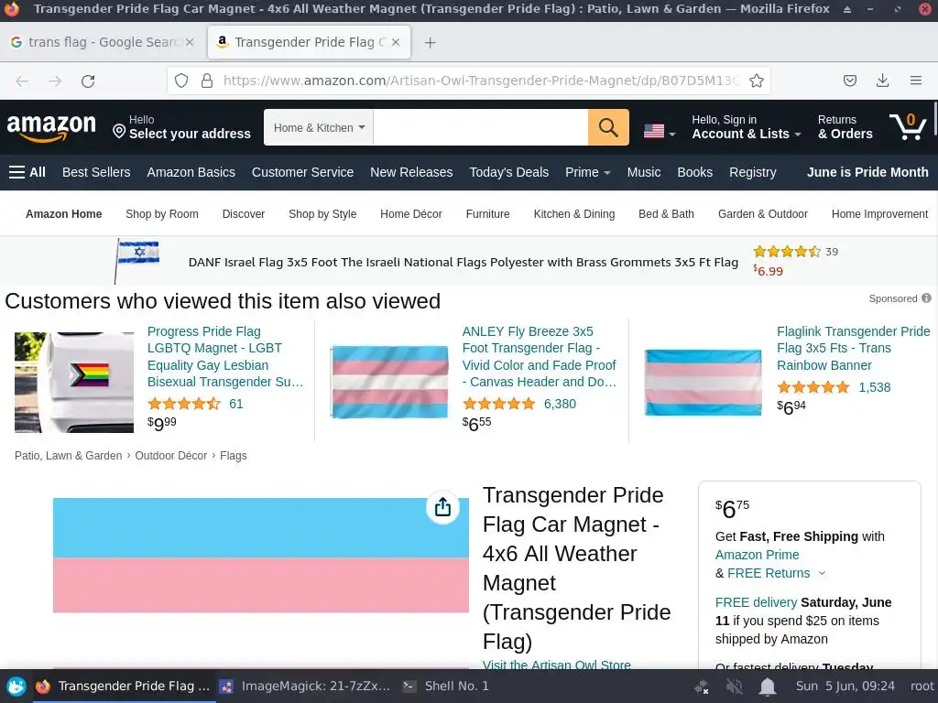Click Amazon Prime shipping link
938x703 pixels.
coord(757,555)
